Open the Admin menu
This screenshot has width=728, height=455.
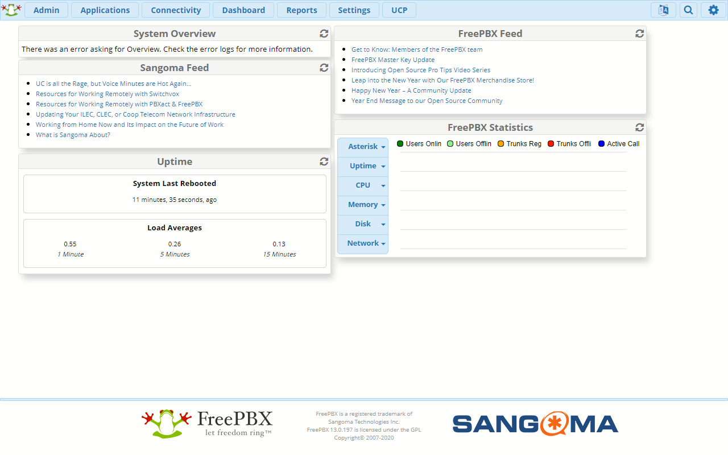click(47, 10)
